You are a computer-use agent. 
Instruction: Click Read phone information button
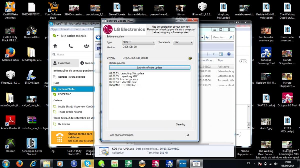coord(121,135)
